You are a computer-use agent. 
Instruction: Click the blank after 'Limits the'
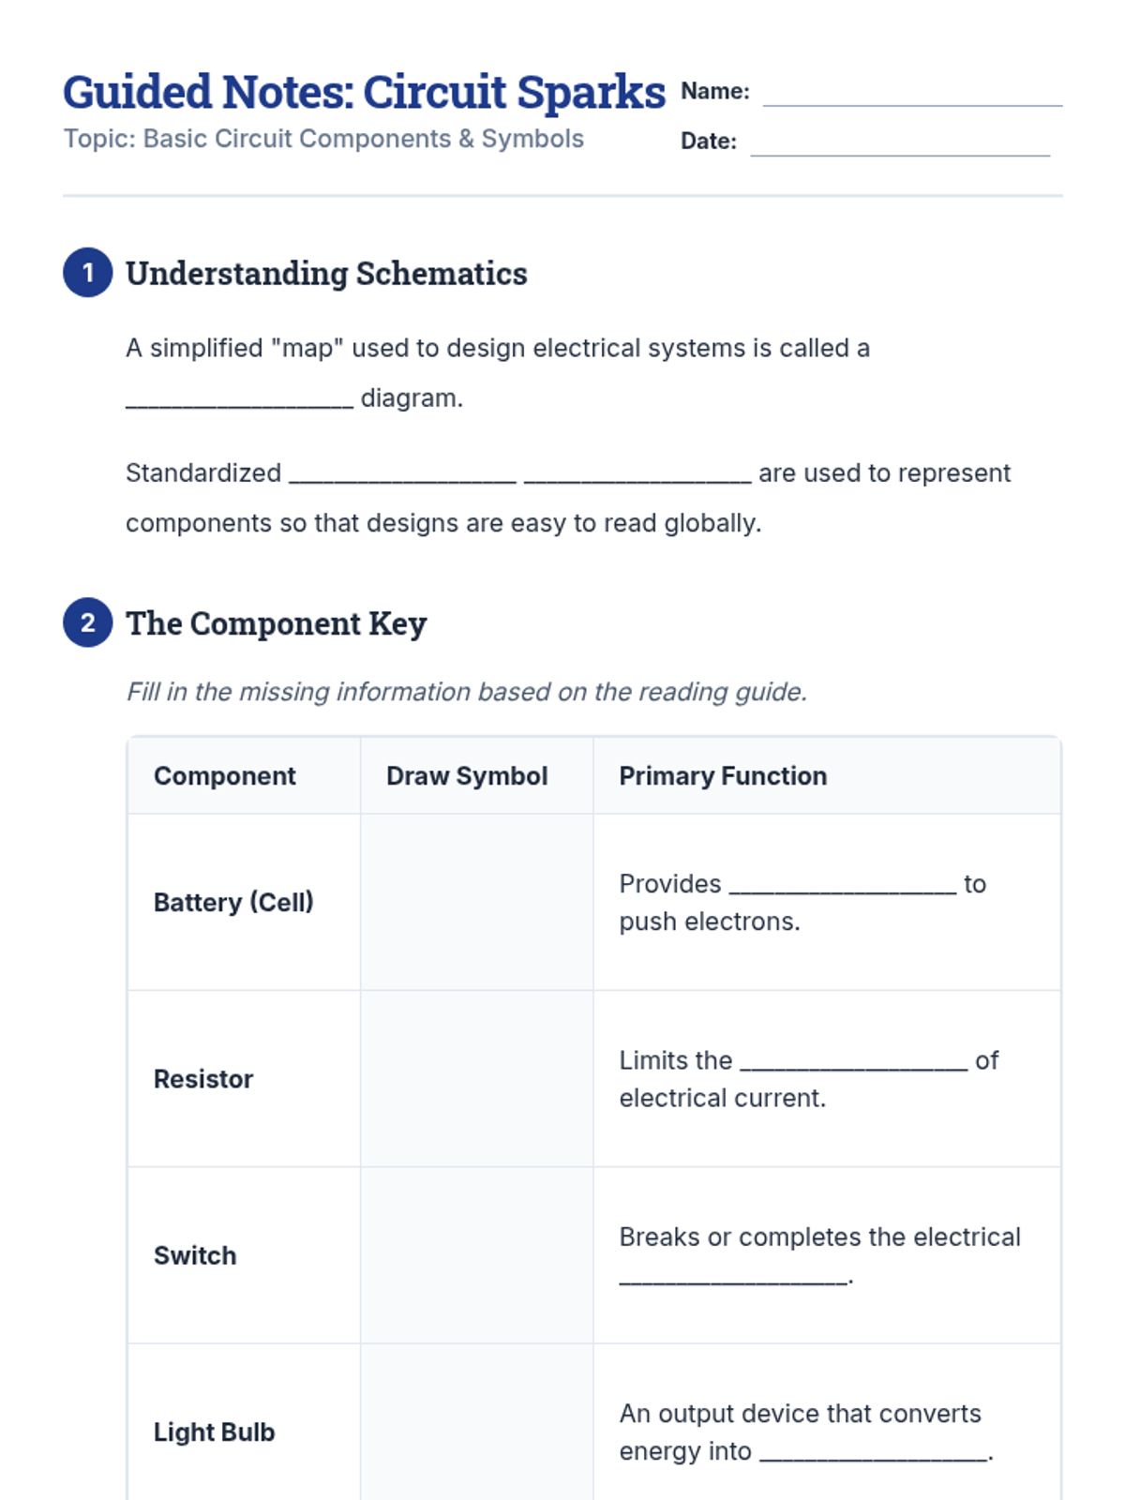tap(853, 1062)
